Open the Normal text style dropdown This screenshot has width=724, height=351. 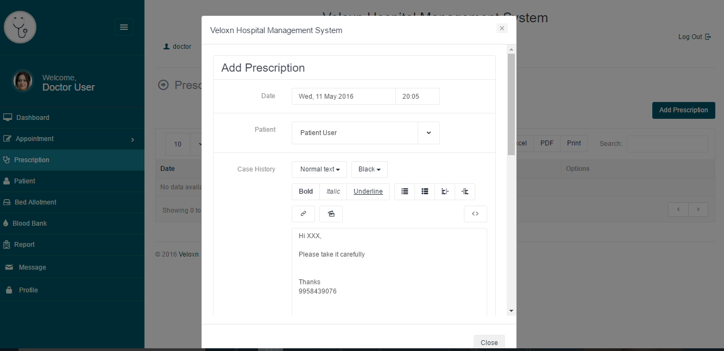319,169
